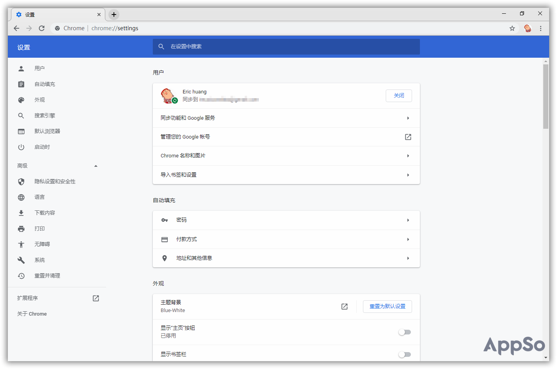
Task: Click Eric huang profile picture
Action: [169, 96]
